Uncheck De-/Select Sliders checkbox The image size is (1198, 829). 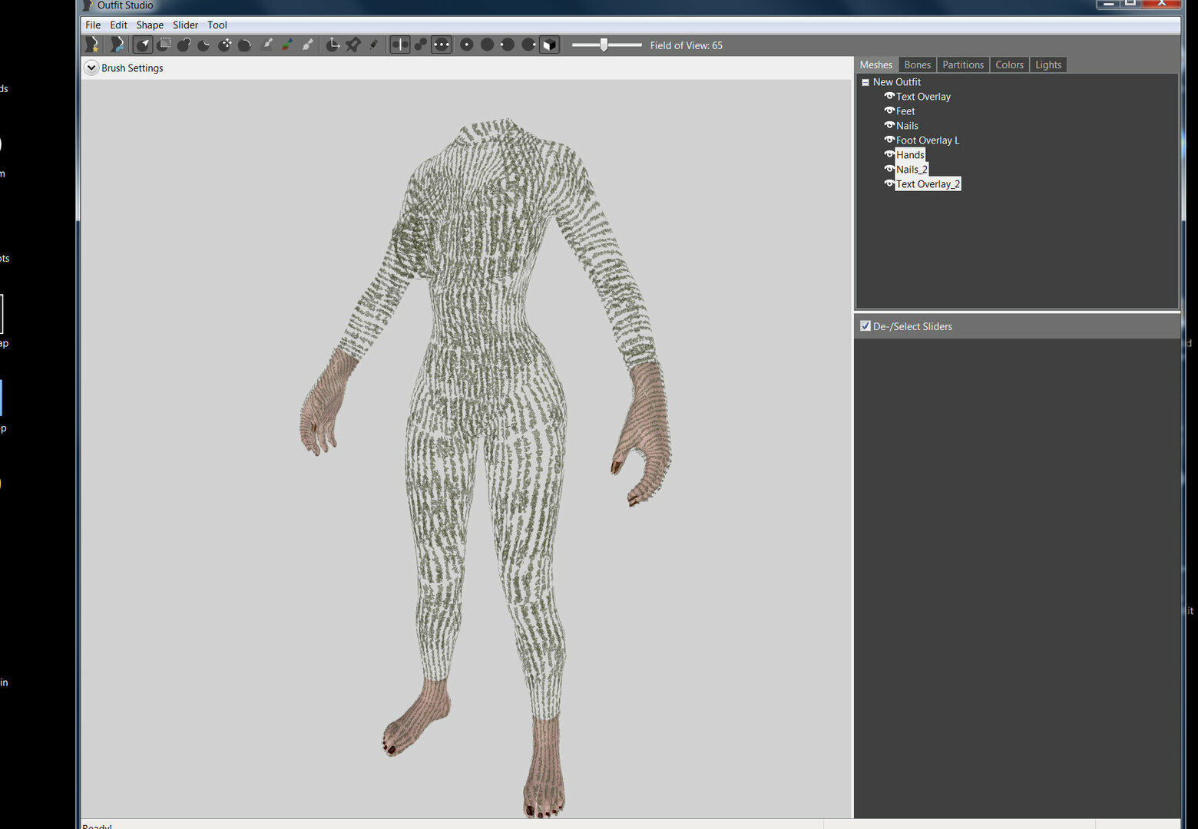(x=865, y=325)
